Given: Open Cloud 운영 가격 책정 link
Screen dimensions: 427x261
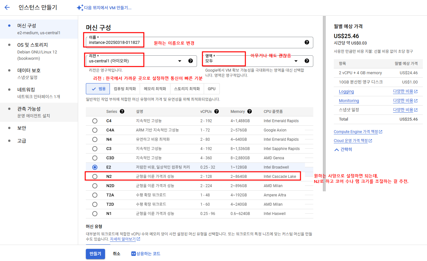Looking at the screenshot, I should [353, 141].
